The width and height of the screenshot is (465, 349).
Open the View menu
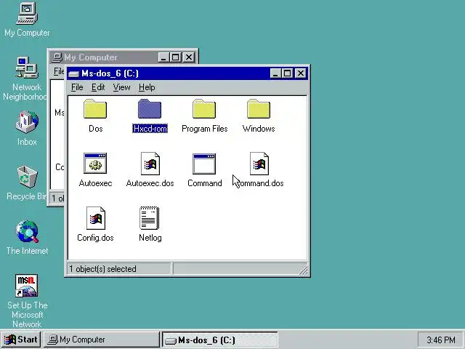point(121,87)
